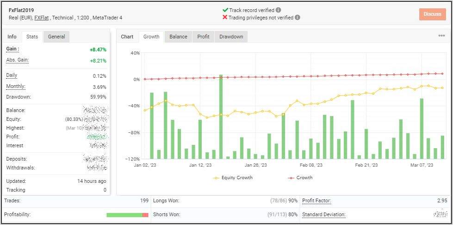Toggle the red Growth series in legend
This screenshot has width=453, height=225.
click(x=300, y=178)
